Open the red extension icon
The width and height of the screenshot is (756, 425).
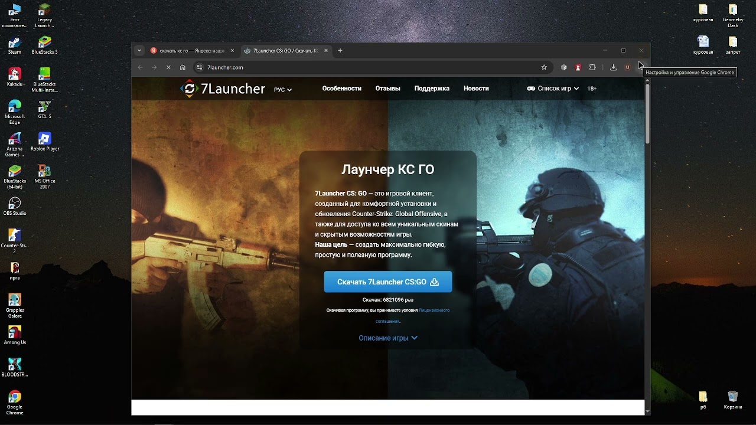tap(578, 67)
